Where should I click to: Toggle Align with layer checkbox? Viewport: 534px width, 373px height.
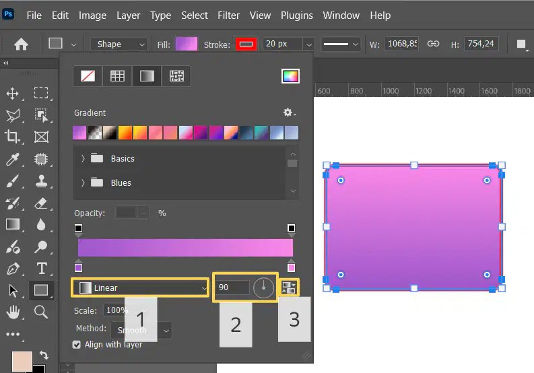pos(77,345)
